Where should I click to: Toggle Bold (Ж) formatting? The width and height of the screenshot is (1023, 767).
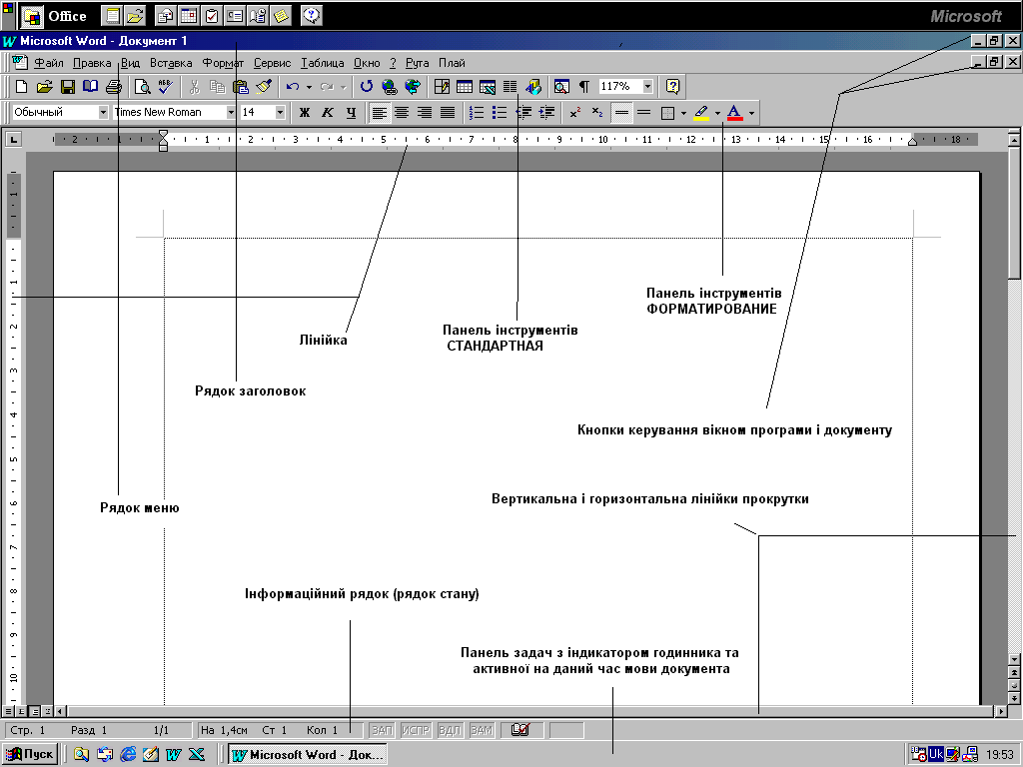coord(305,113)
